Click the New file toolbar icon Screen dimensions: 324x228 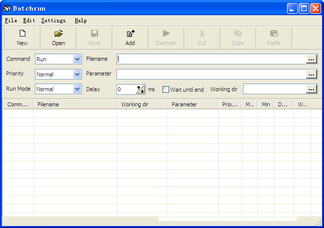point(22,34)
